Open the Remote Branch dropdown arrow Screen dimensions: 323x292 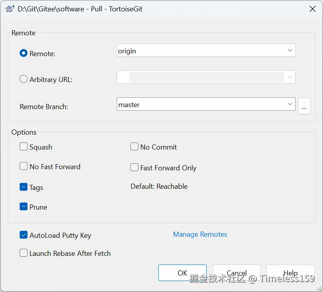(290, 104)
